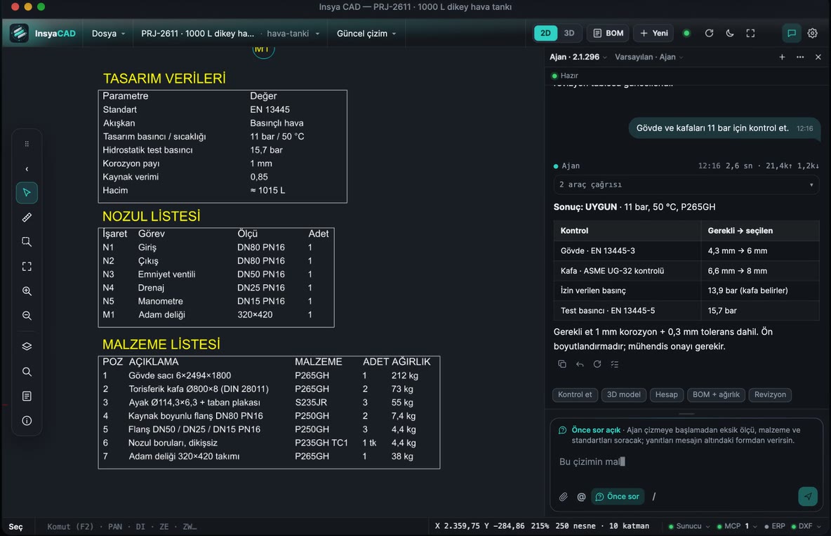Screen dimensions: 831x536
Task: Switch to 2D view mode
Action: (545, 34)
